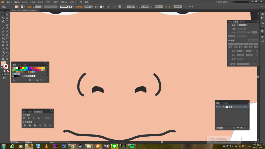Image resolution: width=265 pixels, height=149 pixels.
Task: Expand 圖層 1 layer disclosure triangle
Action: point(223,107)
